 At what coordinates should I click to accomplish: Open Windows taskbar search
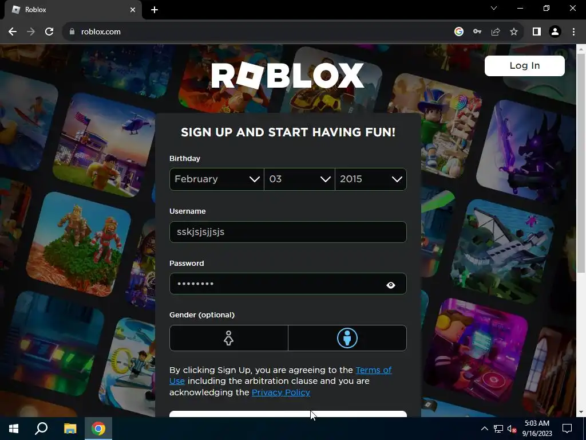pyautogui.click(x=41, y=429)
